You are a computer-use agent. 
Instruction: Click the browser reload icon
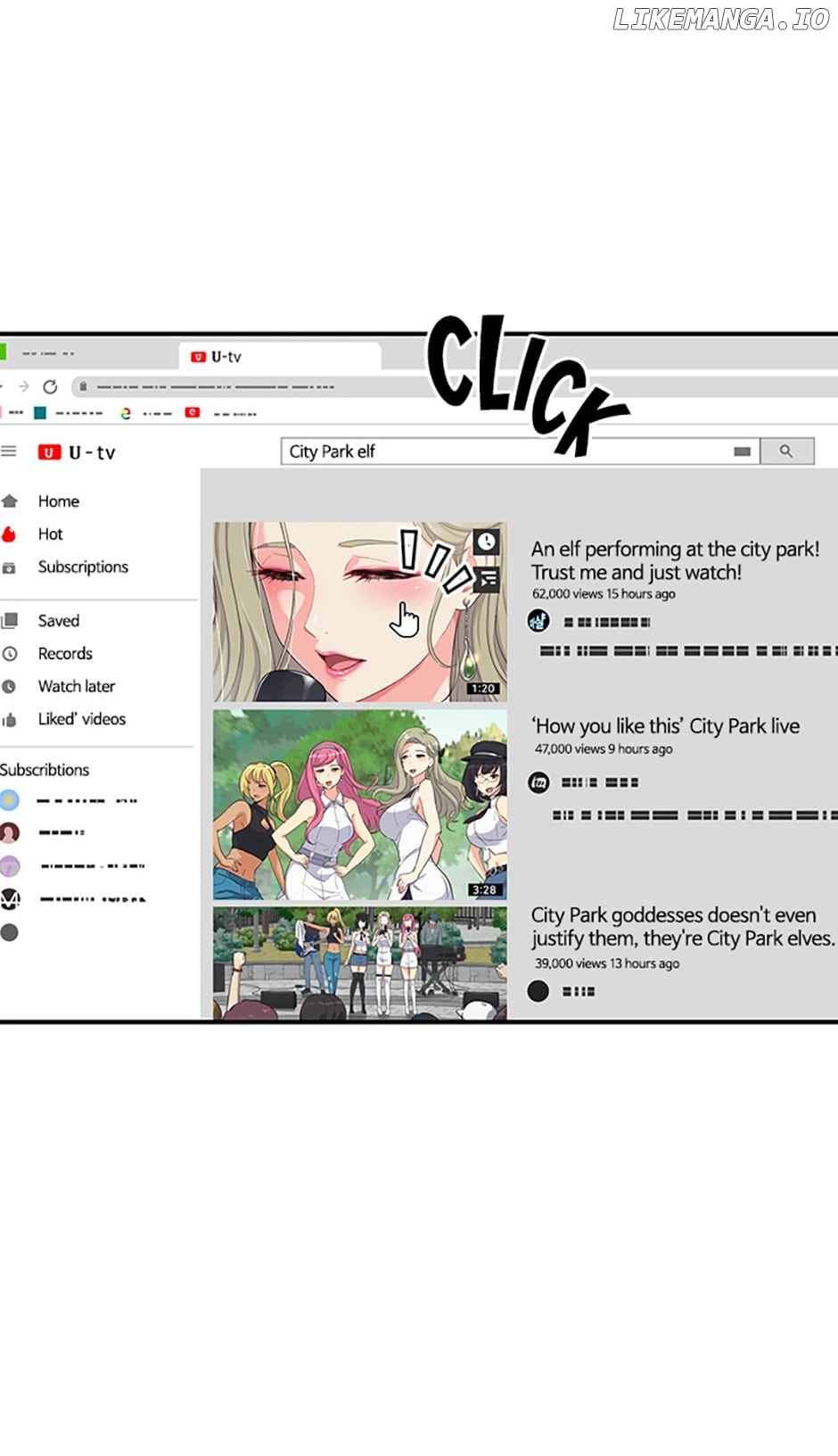tap(50, 386)
